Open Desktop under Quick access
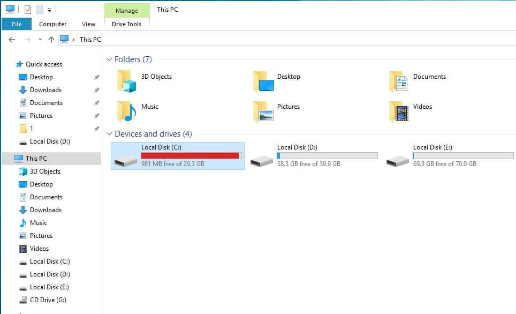Image resolution: width=516 pixels, height=314 pixels. (x=41, y=77)
